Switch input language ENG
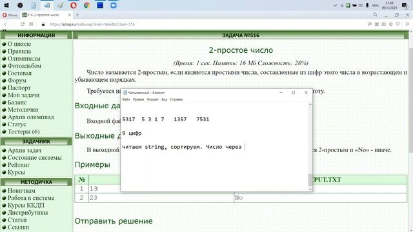The height and width of the screenshot is (232, 413). click(376, 5)
